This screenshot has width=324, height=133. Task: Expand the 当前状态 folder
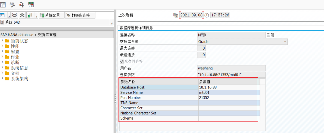pyautogui.click(x=2, y=40)
